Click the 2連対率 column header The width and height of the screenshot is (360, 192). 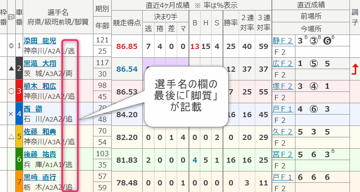[x=247, y=23]
